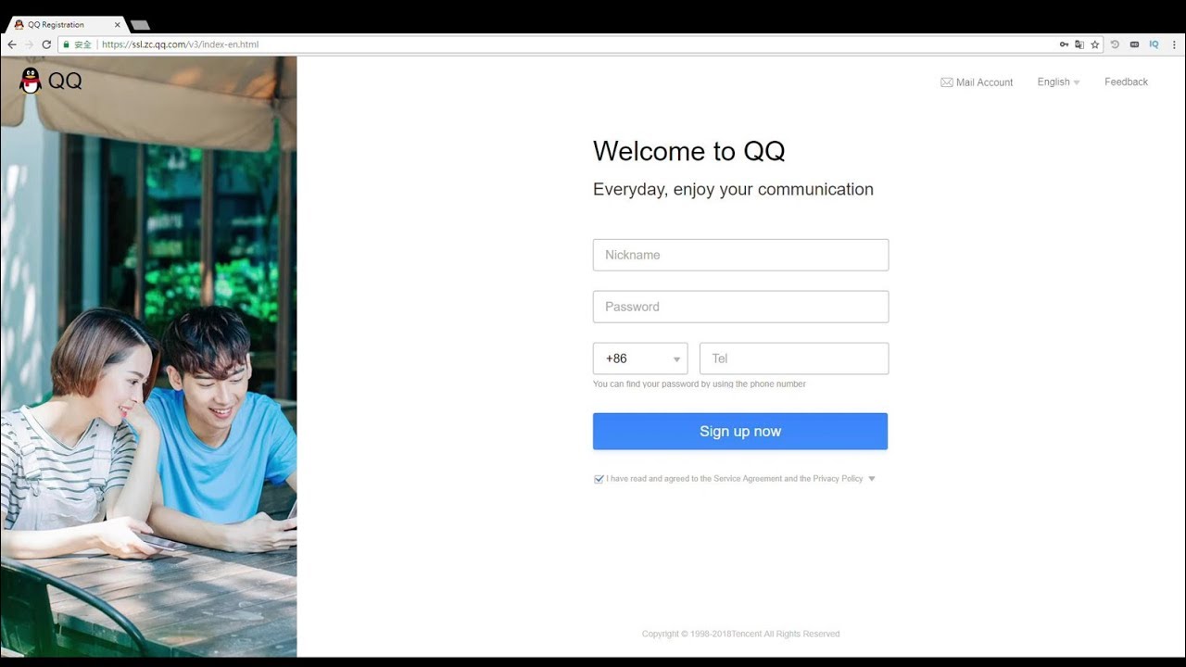Click the Tel phone number field
Viewport: 1186px width, 667px height.
pos(794,359)
